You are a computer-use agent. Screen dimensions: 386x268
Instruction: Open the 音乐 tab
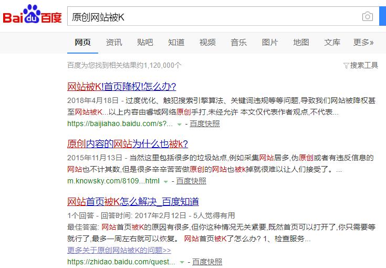point(238,43)
